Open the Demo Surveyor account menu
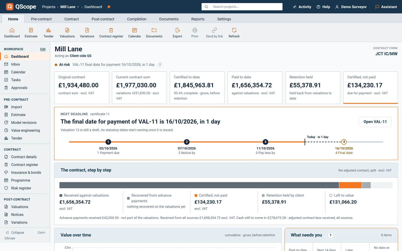 pyautogui.click(x=351, y=7)
